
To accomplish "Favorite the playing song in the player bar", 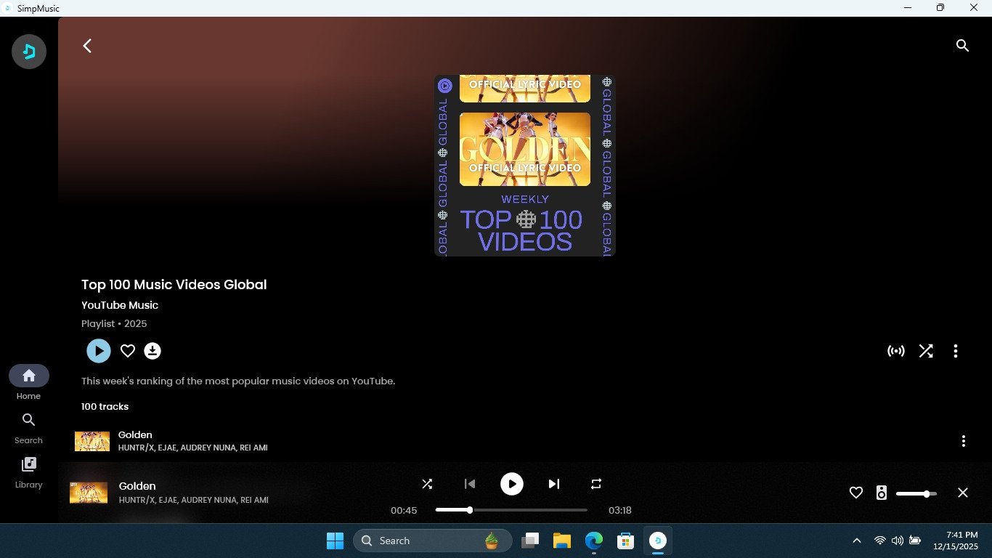I will (x=856, y=493).
